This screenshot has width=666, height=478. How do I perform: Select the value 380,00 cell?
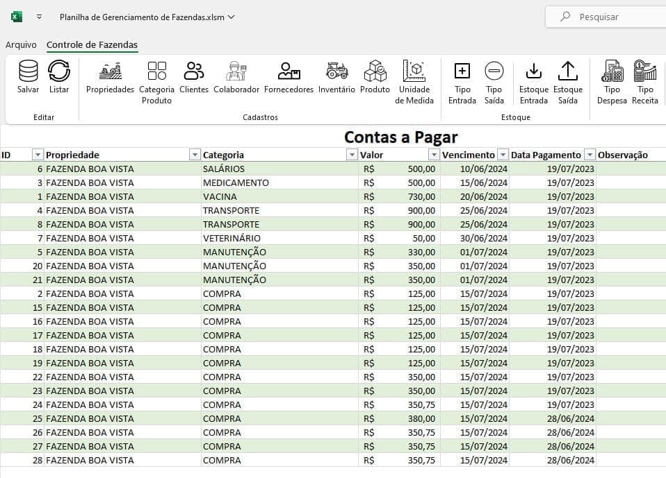399,418
